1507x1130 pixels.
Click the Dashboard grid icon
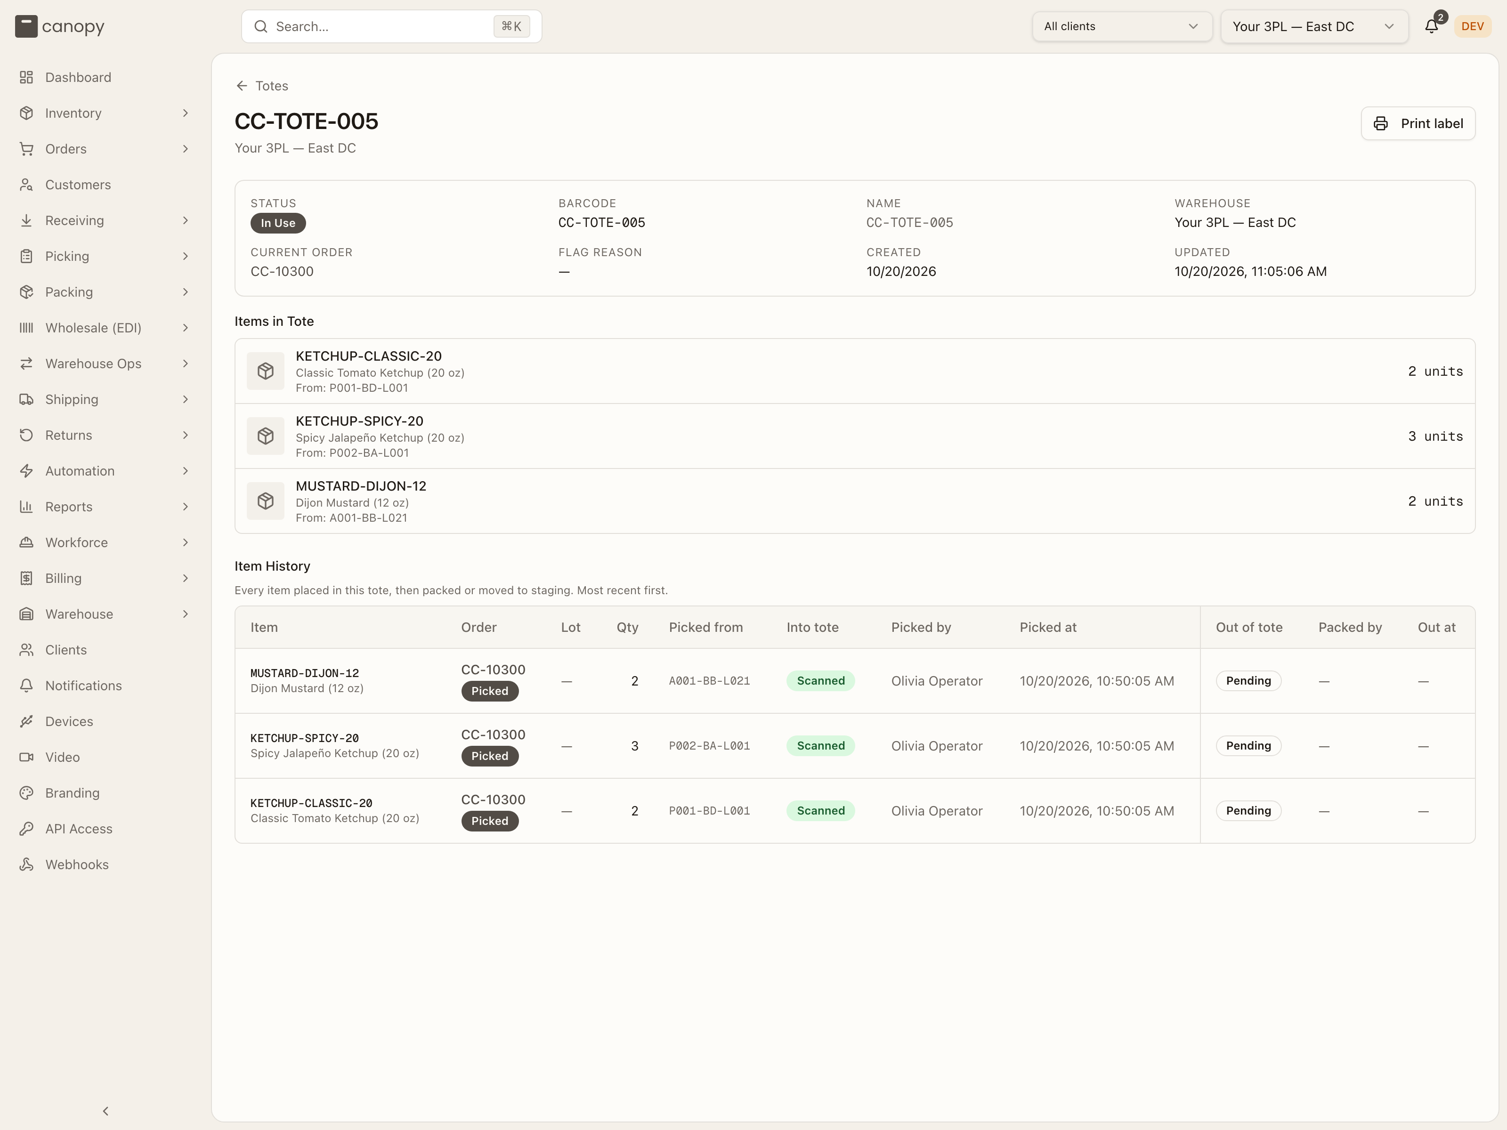(x=26, y=77)
